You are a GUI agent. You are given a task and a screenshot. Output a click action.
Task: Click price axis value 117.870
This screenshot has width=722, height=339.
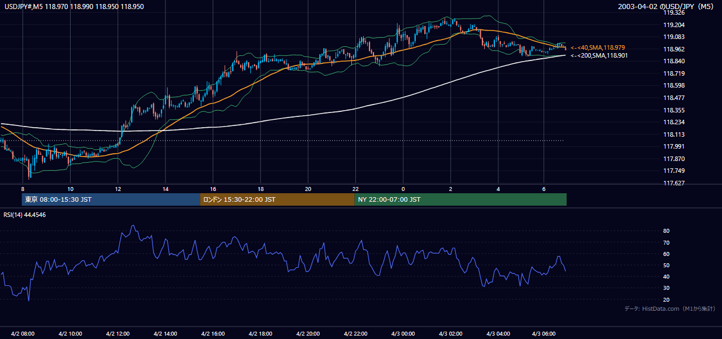pos(674,159)
